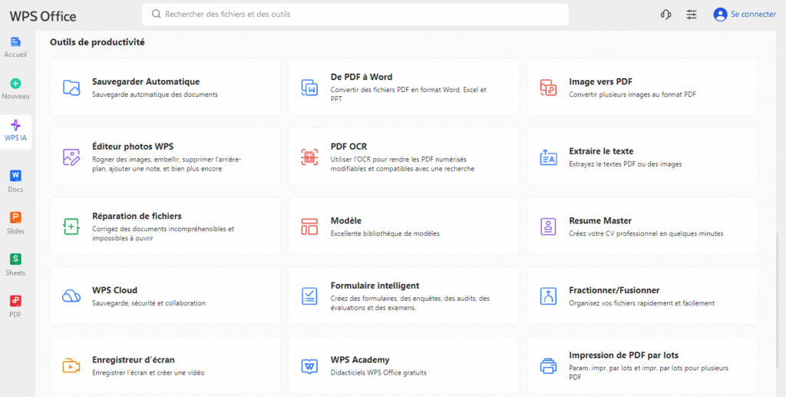
Task: Click the Fractionner/Fusionner icon
Action: [548, 296]
